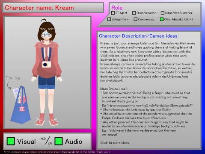Click the 'Click for more ideas' link
This screenshot has width=205, height=154.
click(x=114, y=143)
